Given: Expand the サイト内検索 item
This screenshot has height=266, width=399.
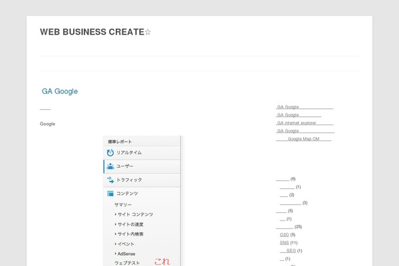Looking at the screenshot, I should point(129,234).
